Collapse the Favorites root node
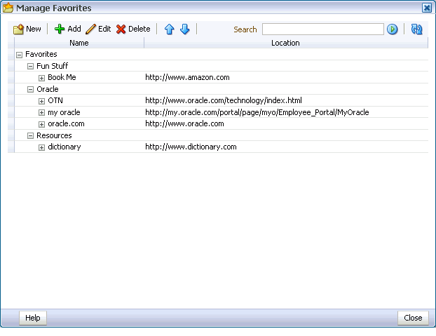Screen dimensions: 436x336 pyautogui.click(x=19, y=55)
